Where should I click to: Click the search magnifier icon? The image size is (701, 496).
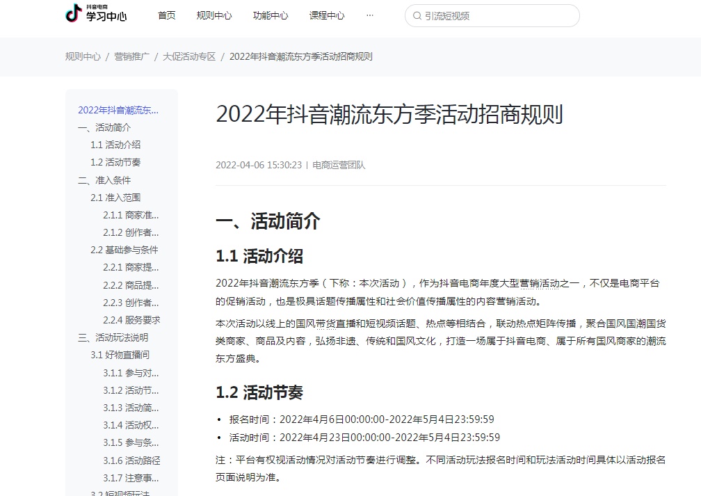(x=417, y=16)
